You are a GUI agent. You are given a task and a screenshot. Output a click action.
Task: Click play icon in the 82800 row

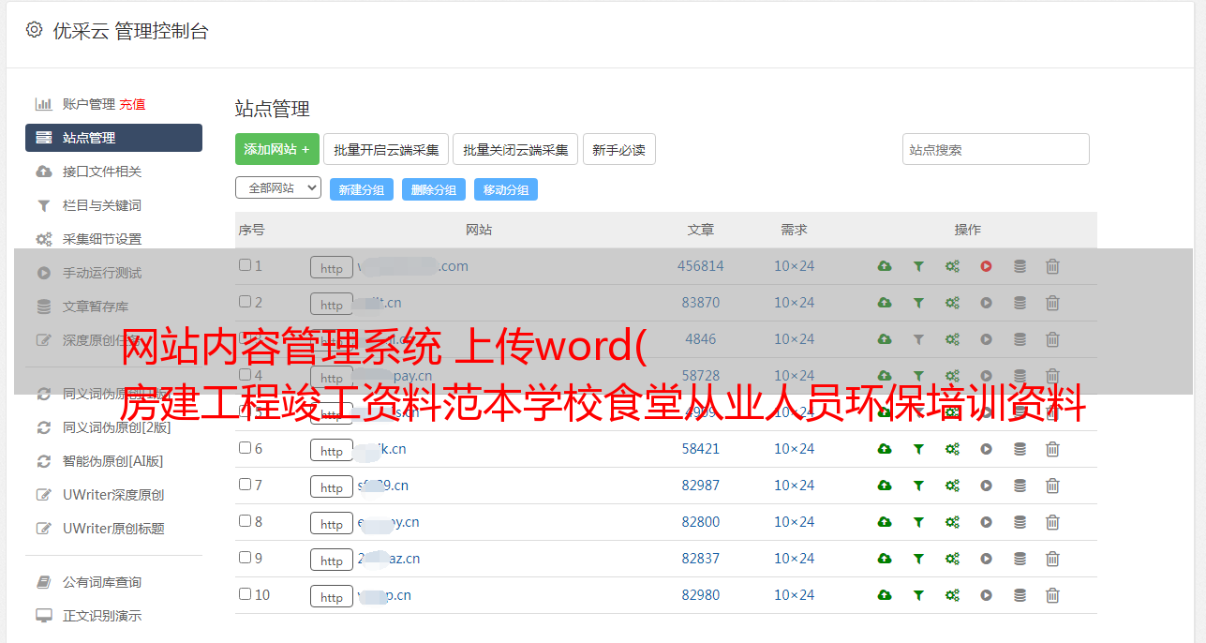click(986, 522)
